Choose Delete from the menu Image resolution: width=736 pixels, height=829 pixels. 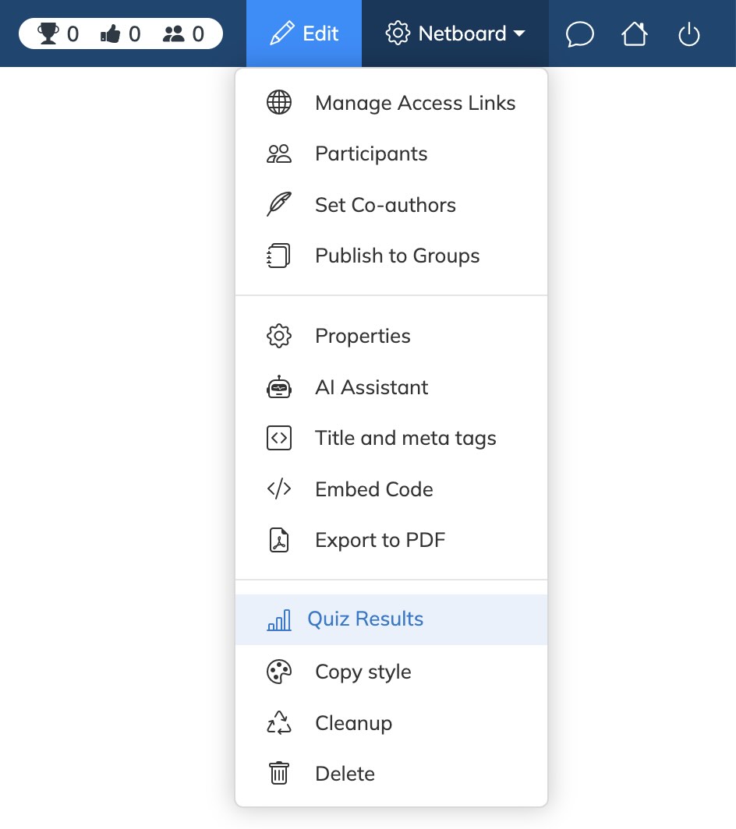click(391, 774)
